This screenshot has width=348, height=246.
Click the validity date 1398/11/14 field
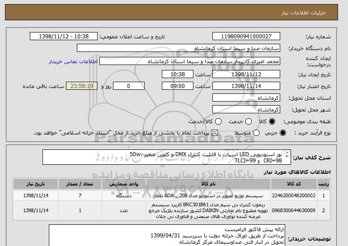246,86
